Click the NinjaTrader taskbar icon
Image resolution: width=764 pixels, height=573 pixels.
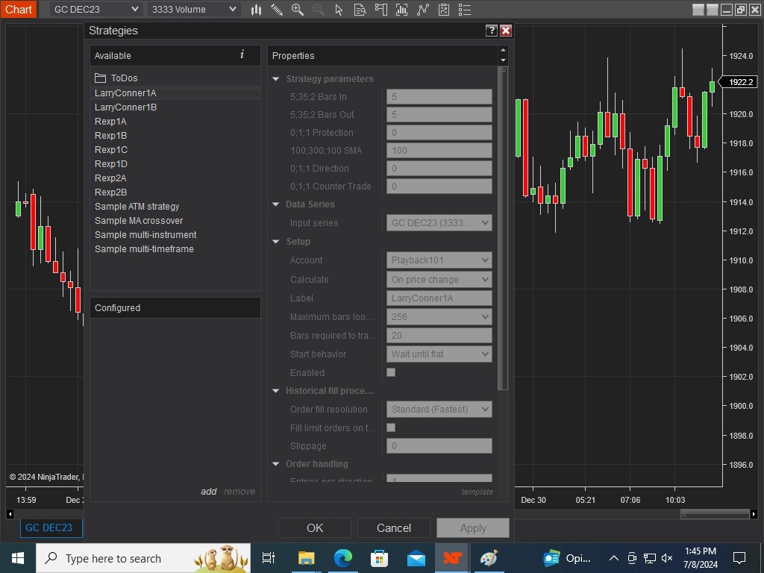[453, 558]
